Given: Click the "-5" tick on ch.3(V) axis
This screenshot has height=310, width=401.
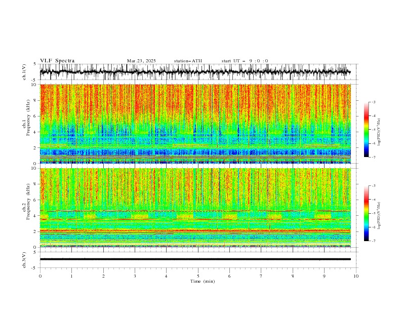Looking at the screenshot, I should point(34,268).
